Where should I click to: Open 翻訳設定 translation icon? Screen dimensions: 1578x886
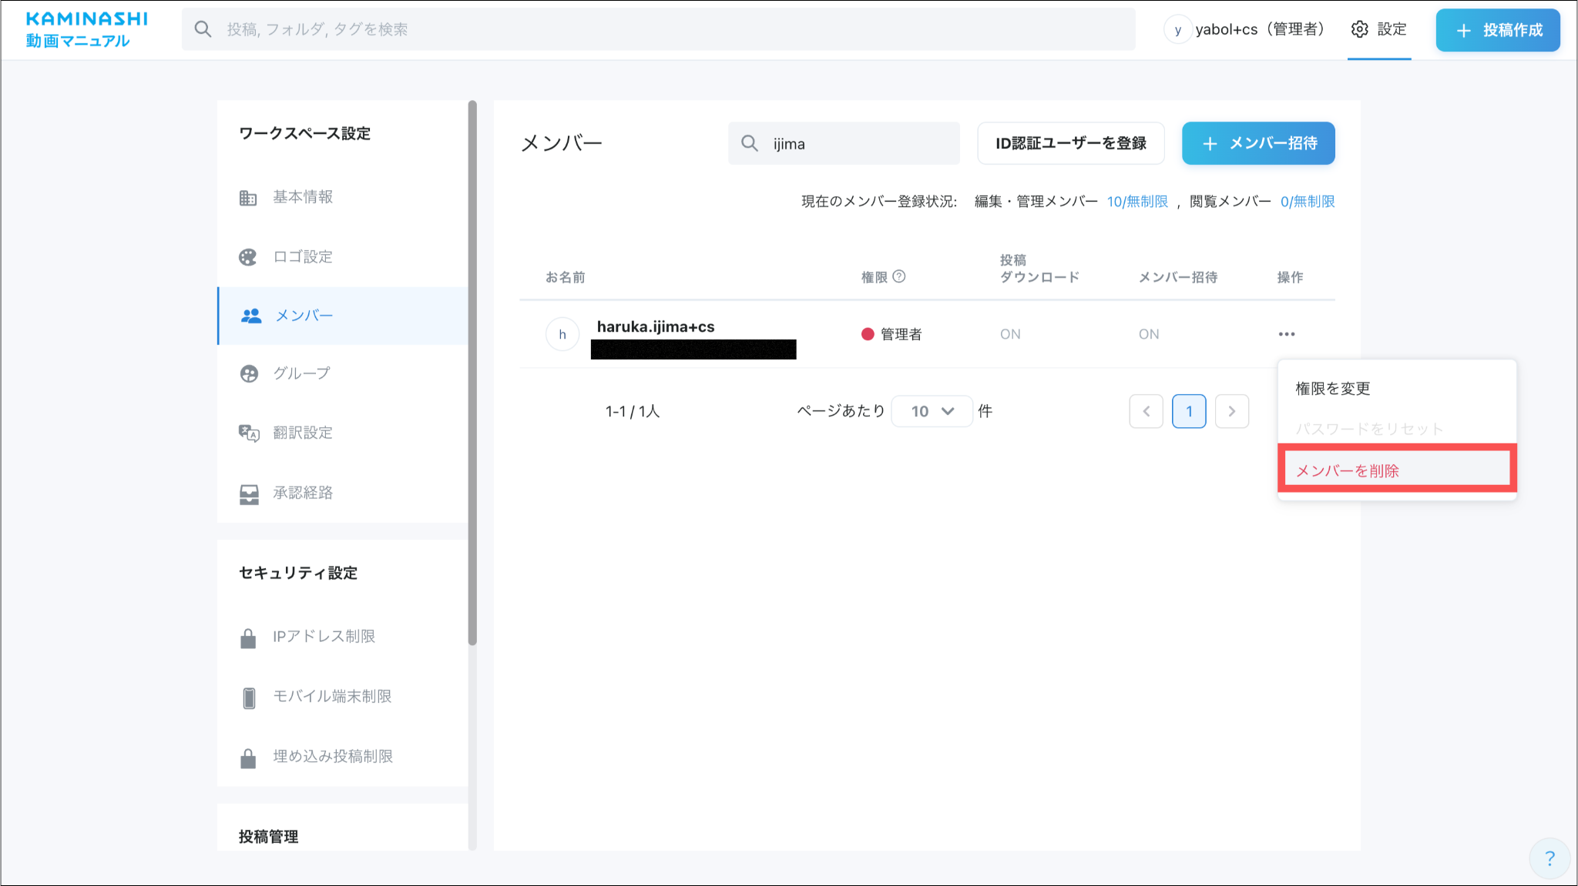pos(248,433)
